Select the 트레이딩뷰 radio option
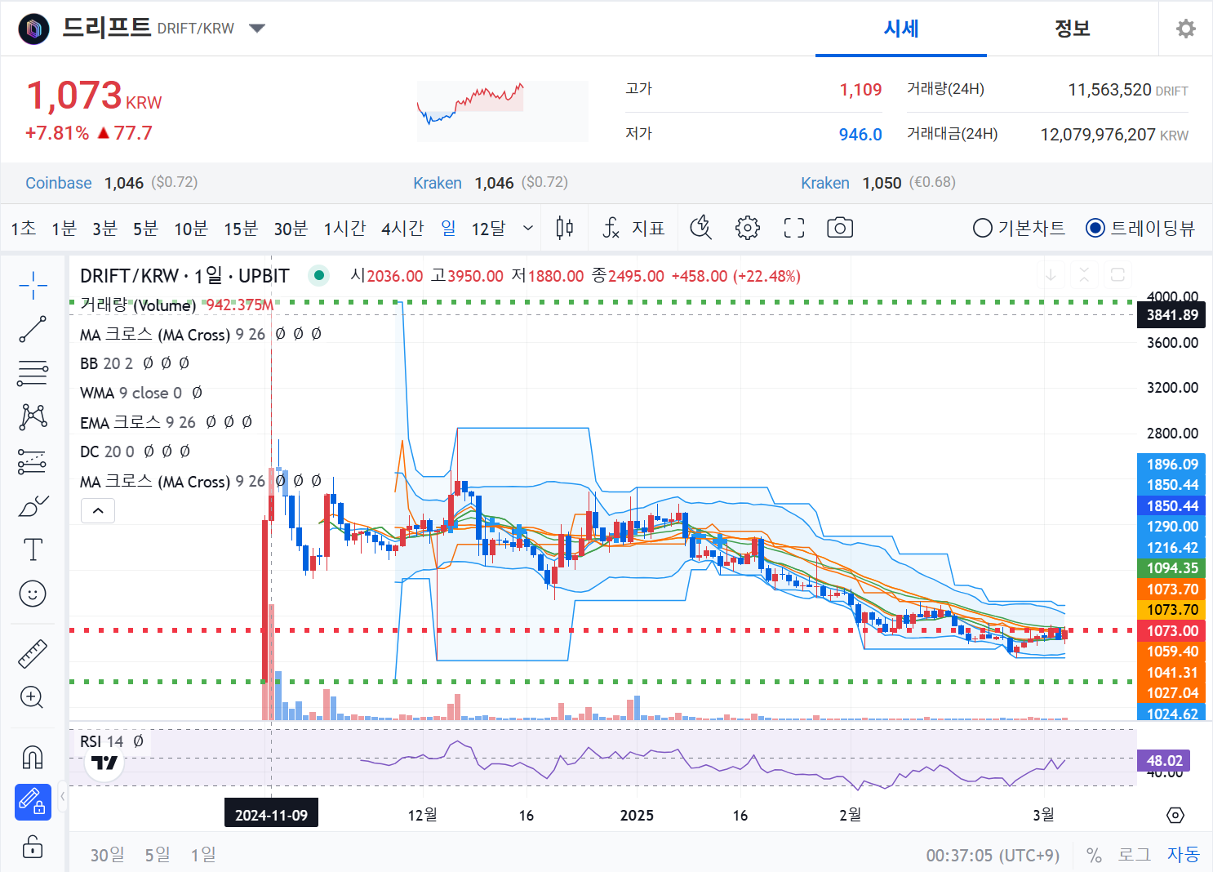Screen dimensions: 1213x872 [1140, 228]
